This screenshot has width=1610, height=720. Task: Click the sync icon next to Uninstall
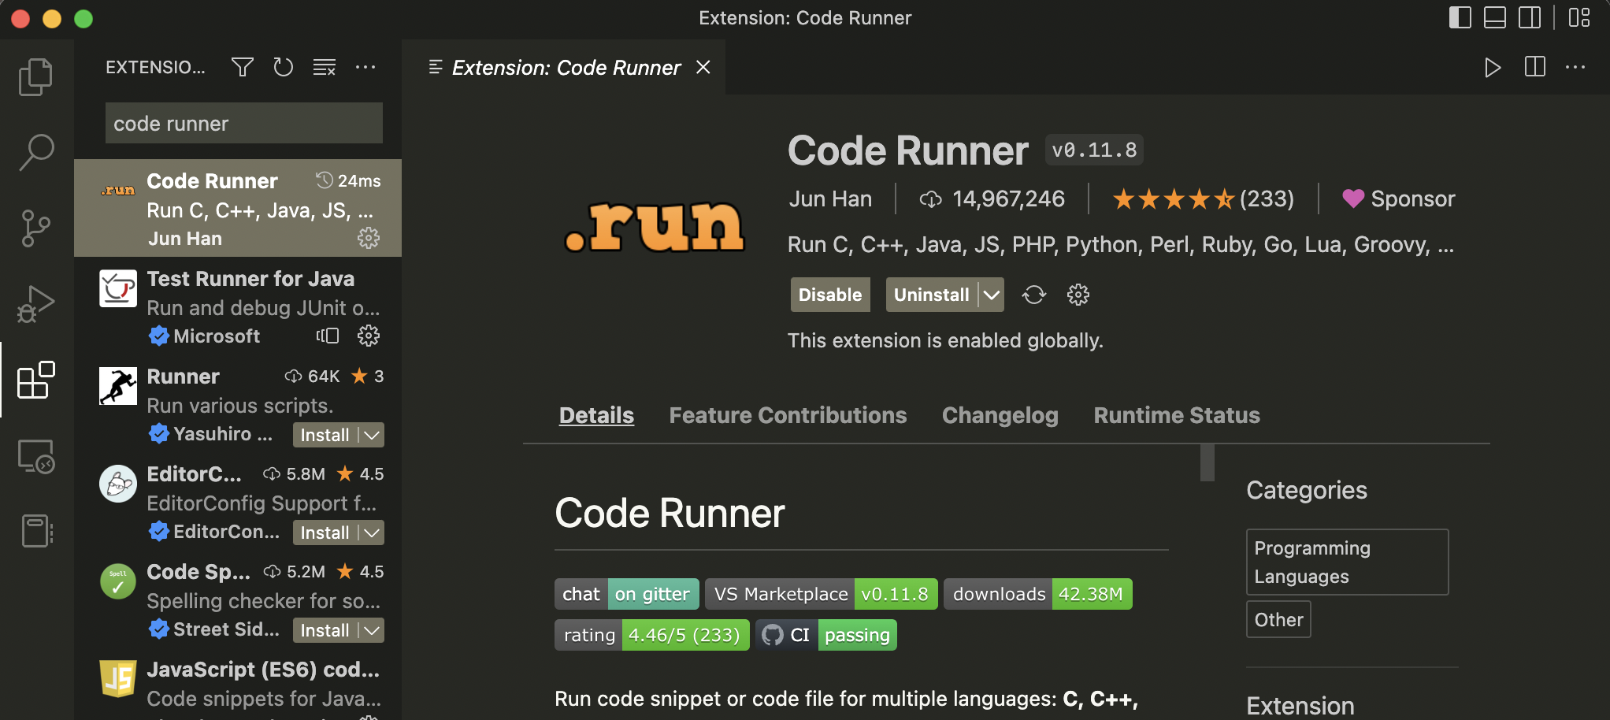tap(1034, 295)
